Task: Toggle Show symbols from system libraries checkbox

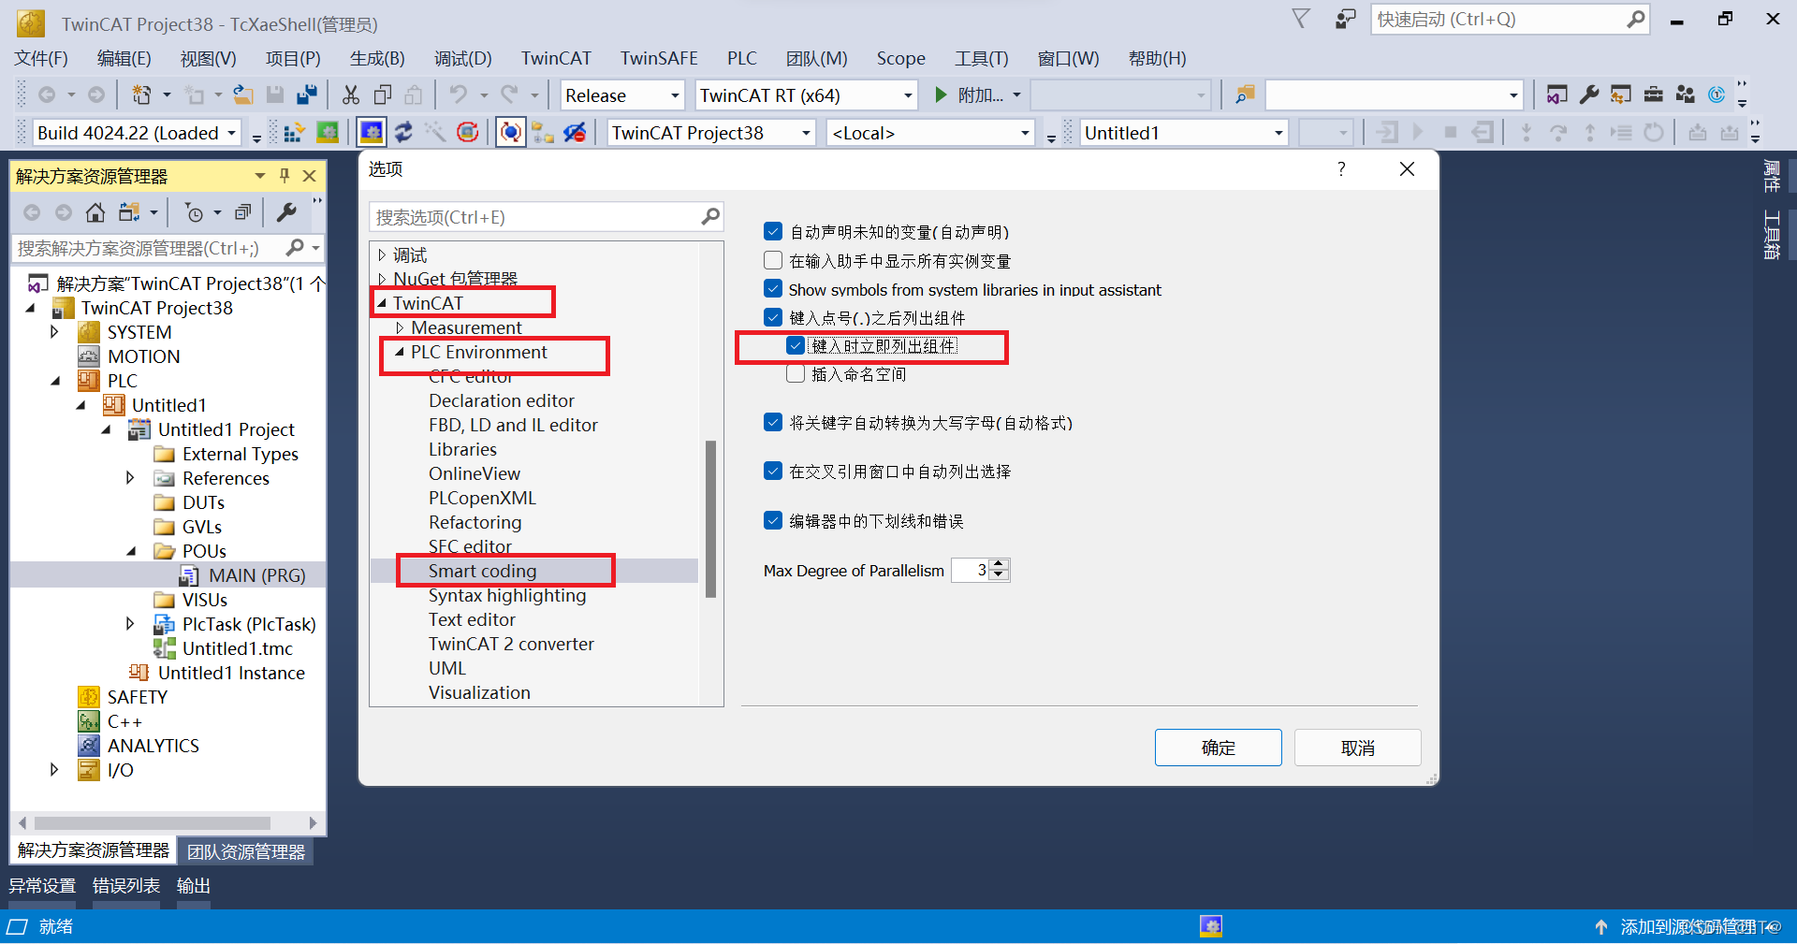Action: pyautogui.click(x=773, y=289)
